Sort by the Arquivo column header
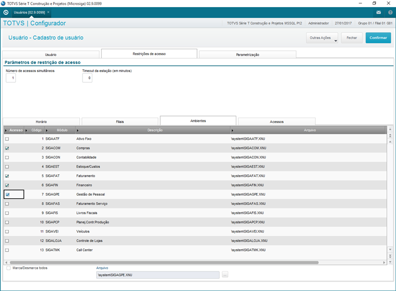 tap(310, 130)
